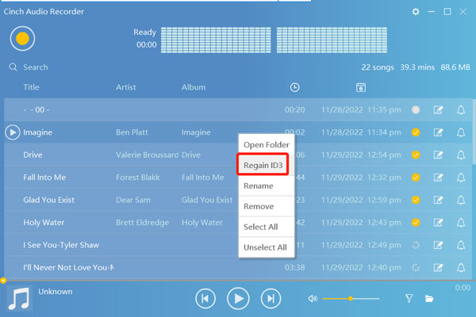Edit tags for Fall Into Me

[438, 178]
